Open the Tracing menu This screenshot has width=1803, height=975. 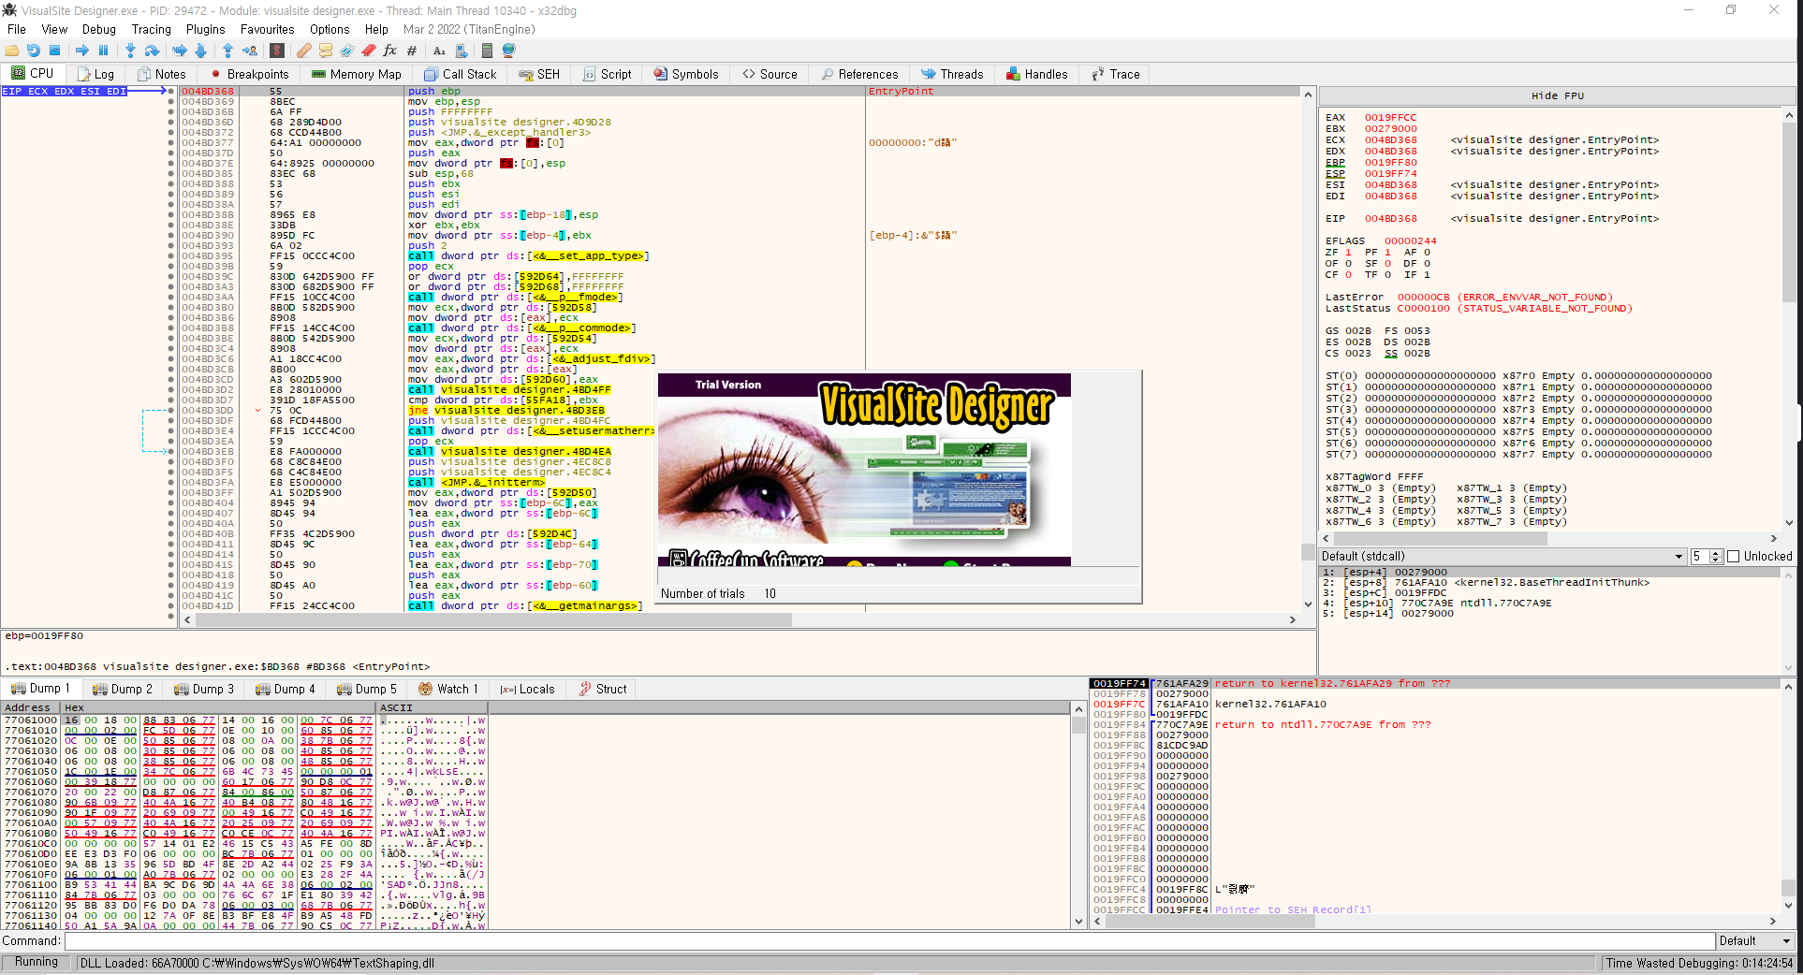(x=152, y=29)
